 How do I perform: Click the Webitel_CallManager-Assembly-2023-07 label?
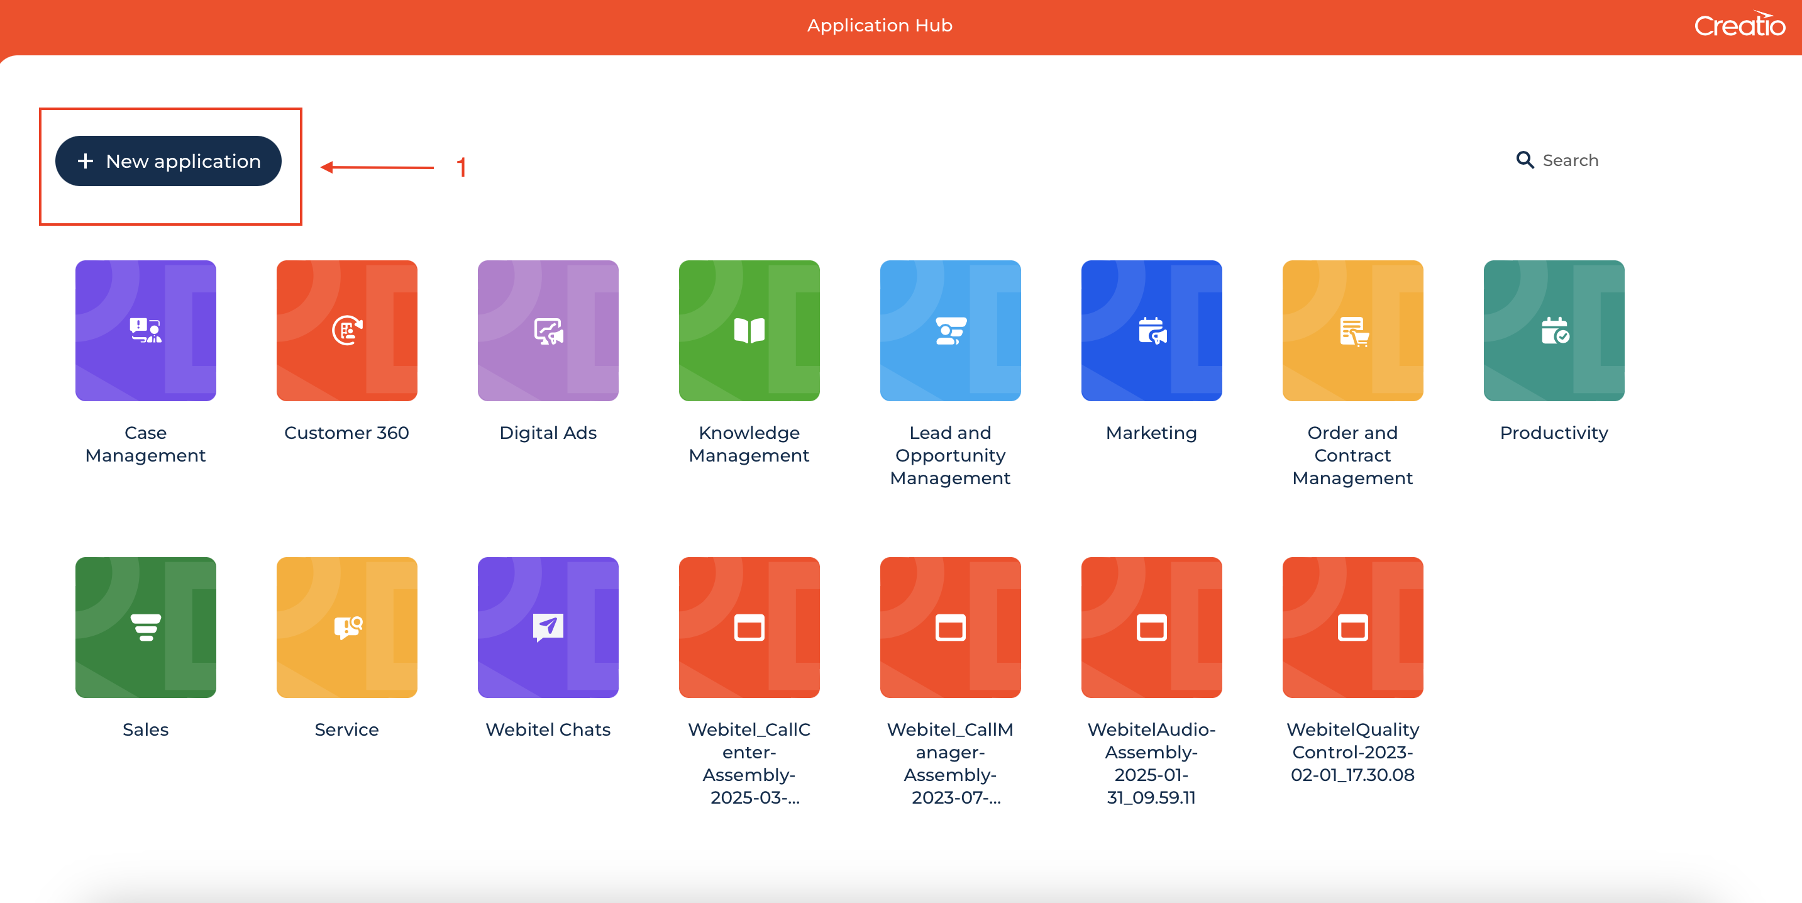pyautogui.click(x=950, y=763)
